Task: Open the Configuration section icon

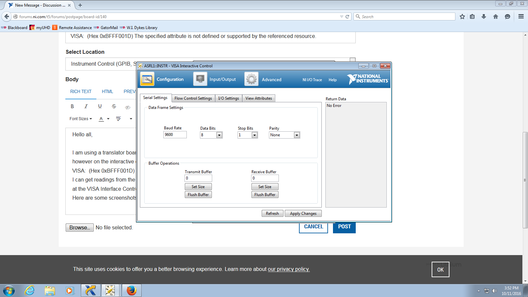Action: tap(147, 79)
